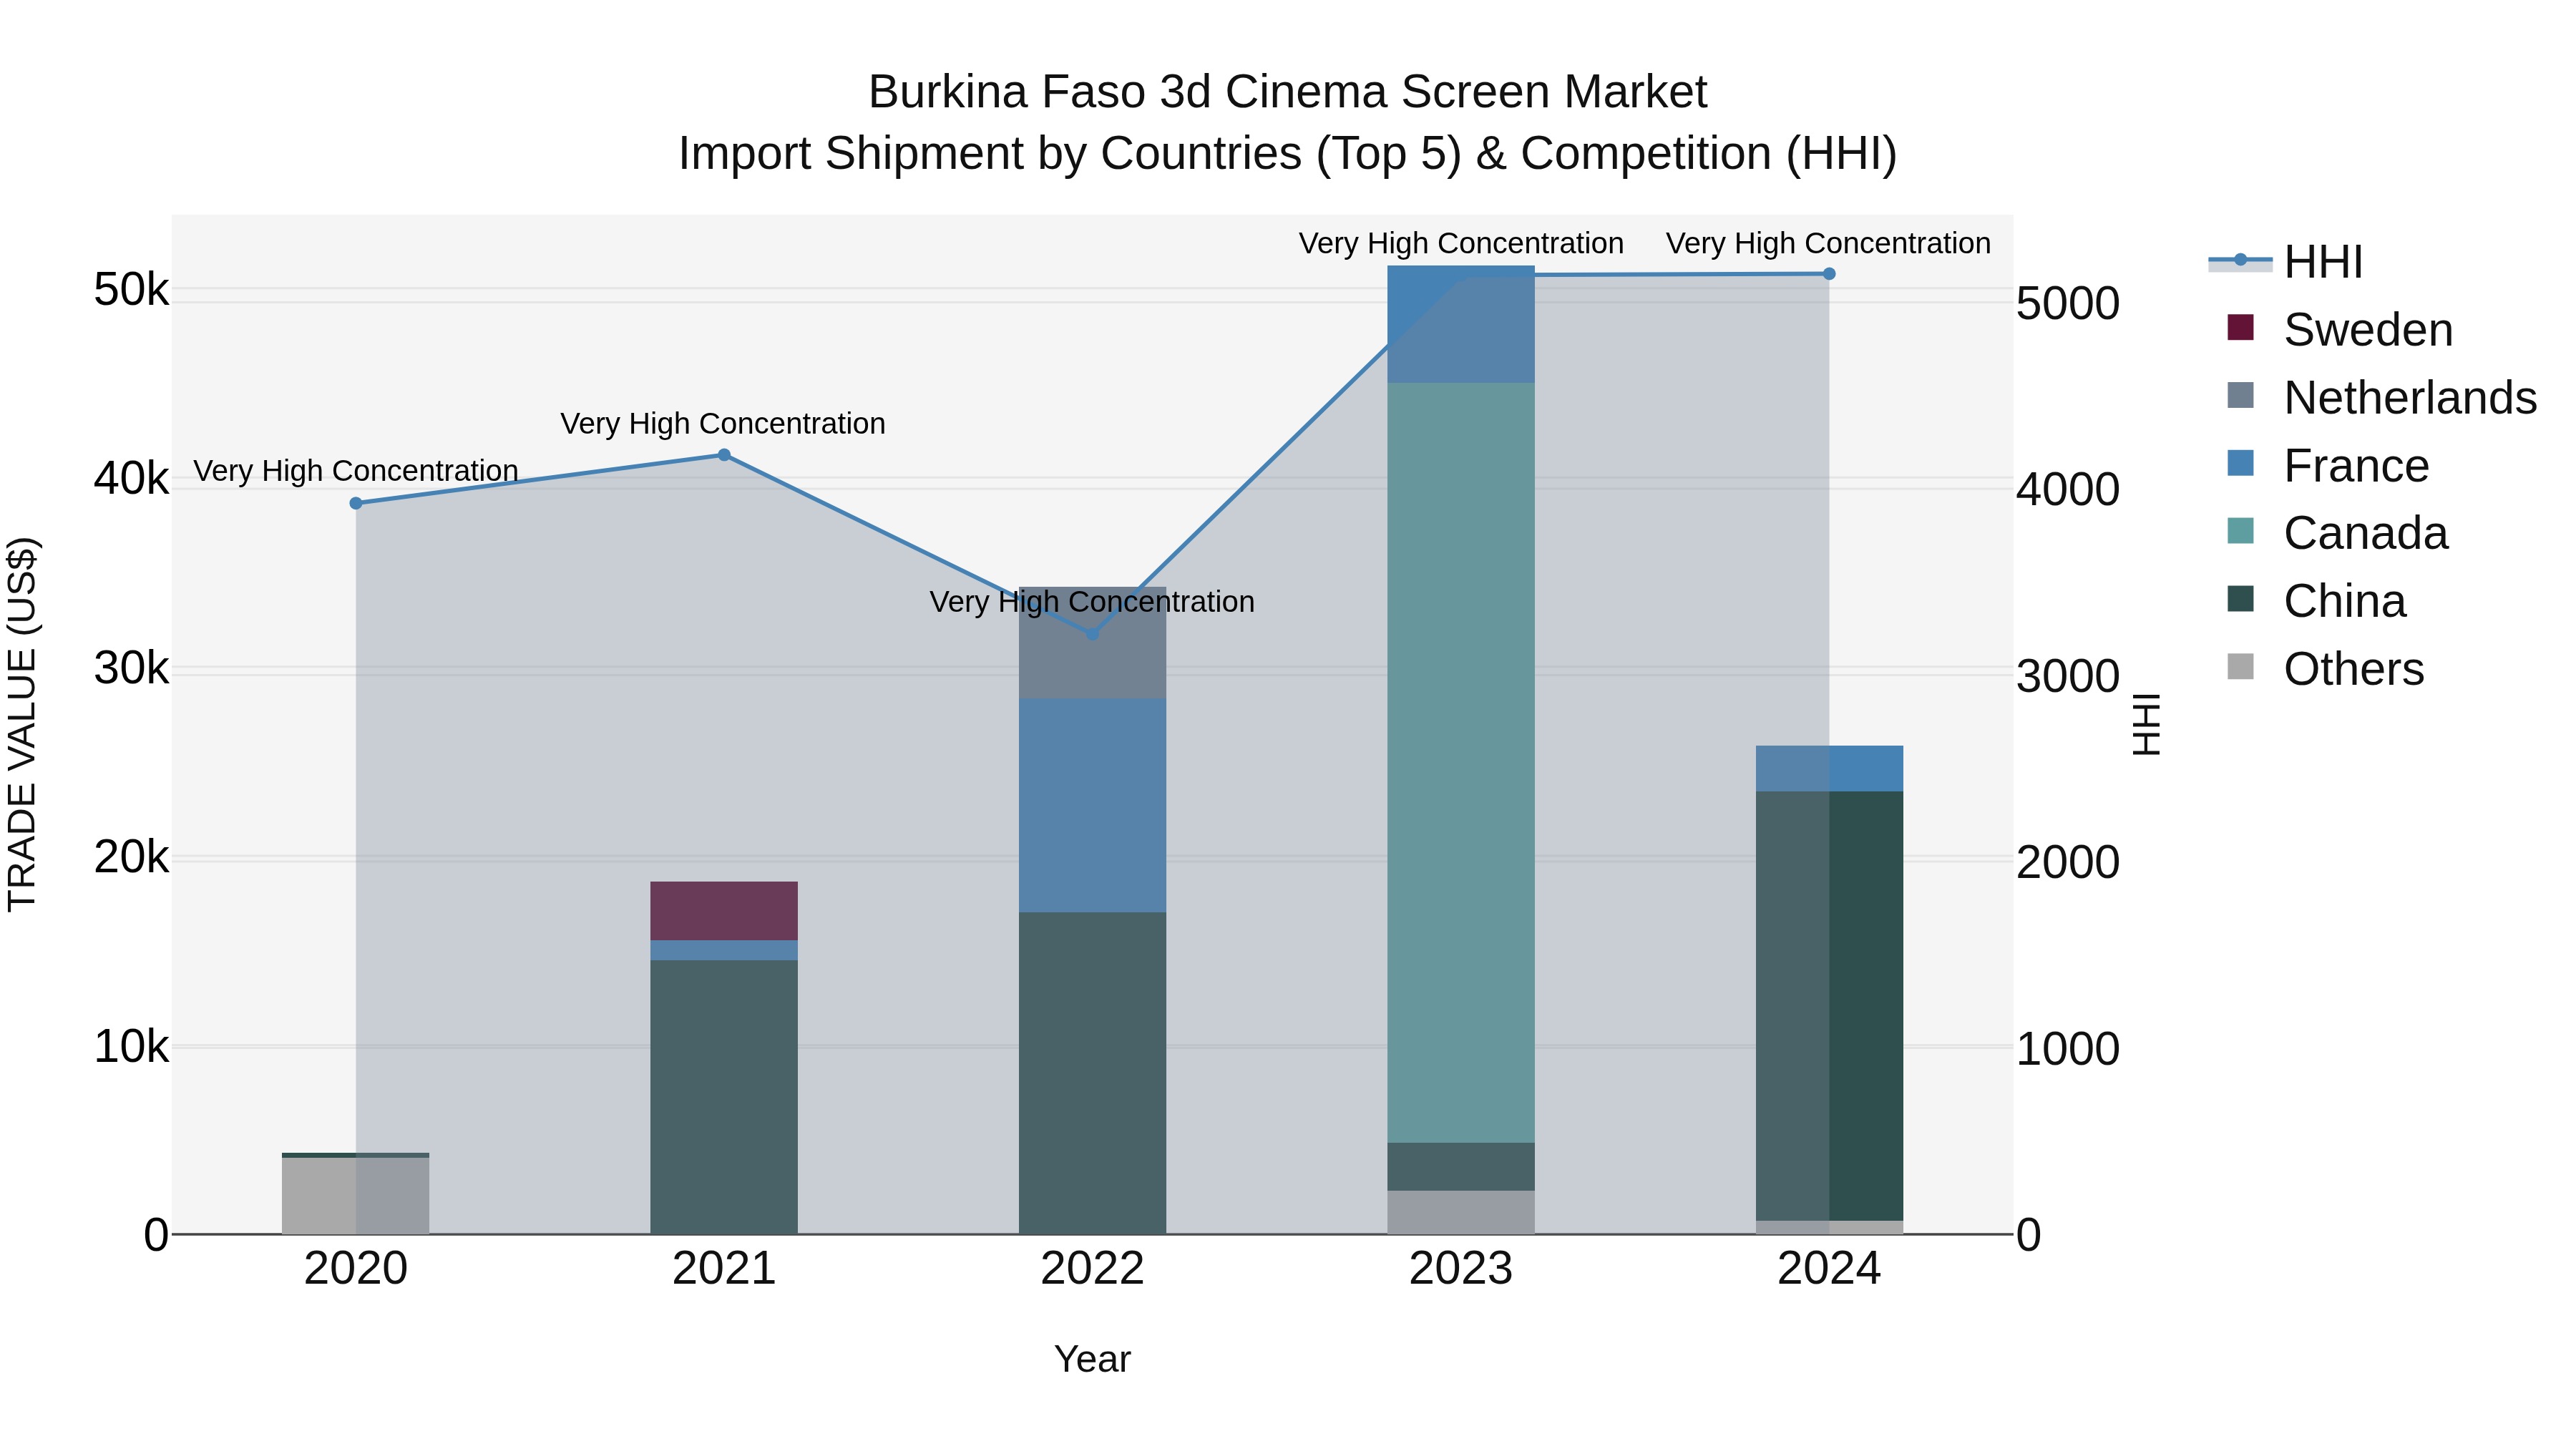Screen dimensions: 2576x1449
Task: Click the vertical HHI right axis title
Action: (x=2147, y=724)
